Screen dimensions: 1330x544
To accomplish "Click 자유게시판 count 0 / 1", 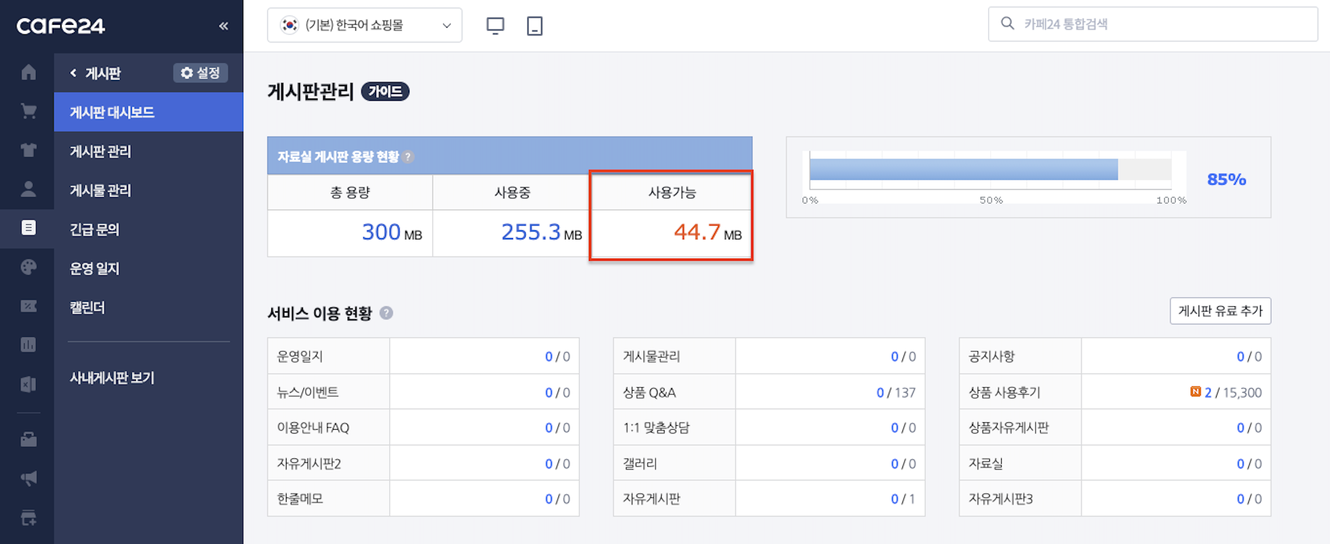I will 902,499.
